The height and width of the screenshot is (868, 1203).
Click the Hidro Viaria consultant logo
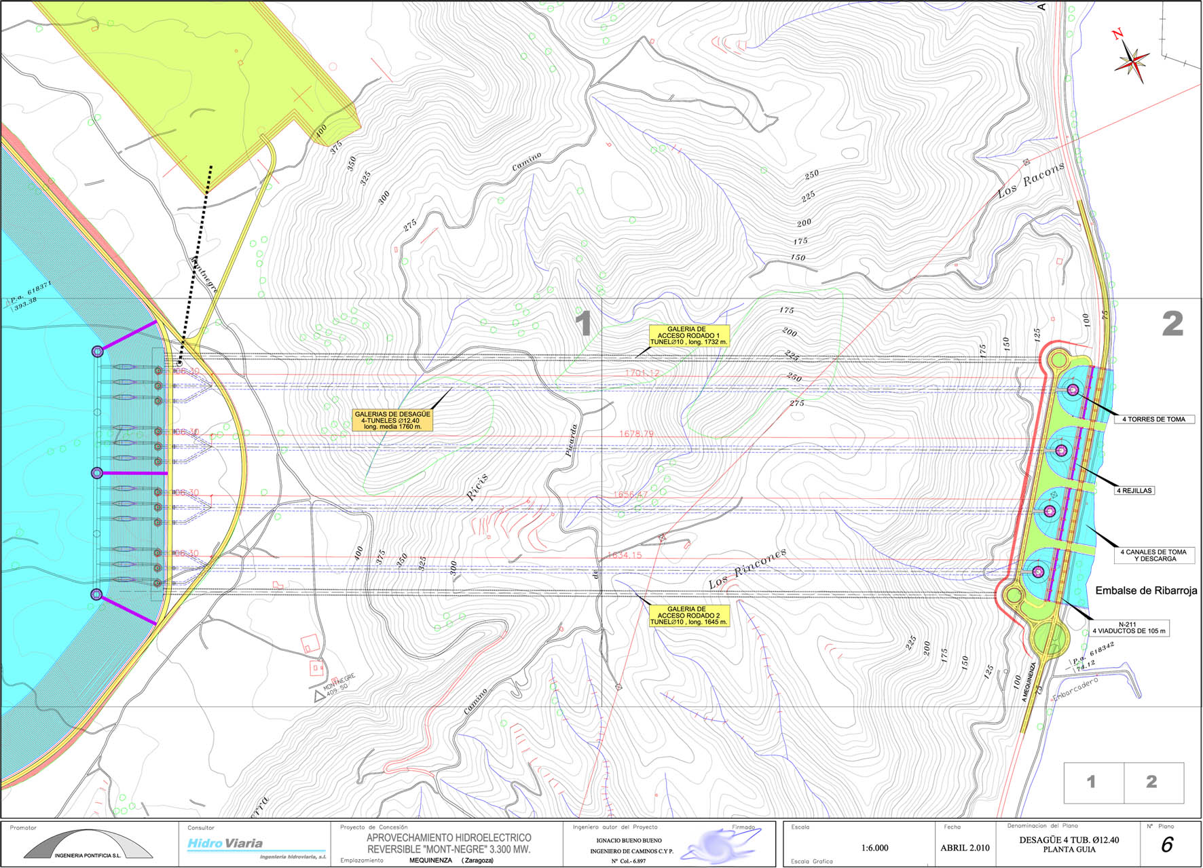(x=225, y=844)
